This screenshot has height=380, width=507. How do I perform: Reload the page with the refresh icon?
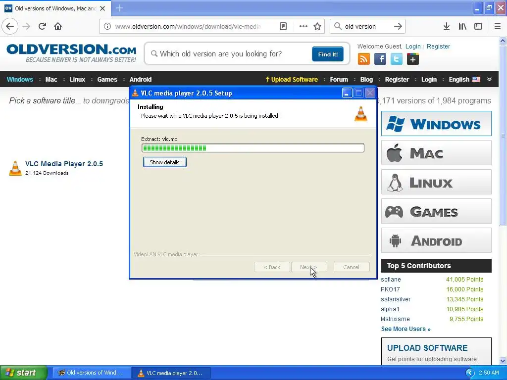[43, 26]
